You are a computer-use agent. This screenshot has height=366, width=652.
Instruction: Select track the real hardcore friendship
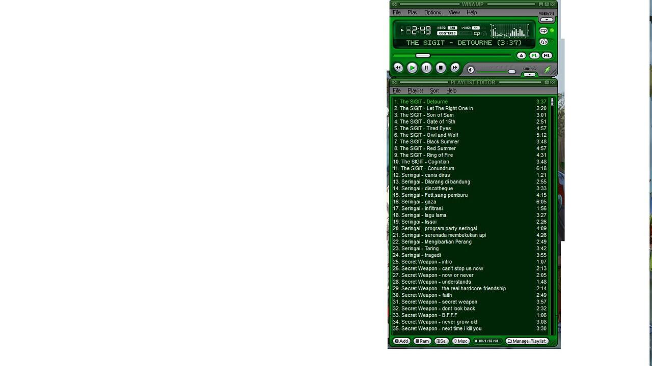(470, 288)
